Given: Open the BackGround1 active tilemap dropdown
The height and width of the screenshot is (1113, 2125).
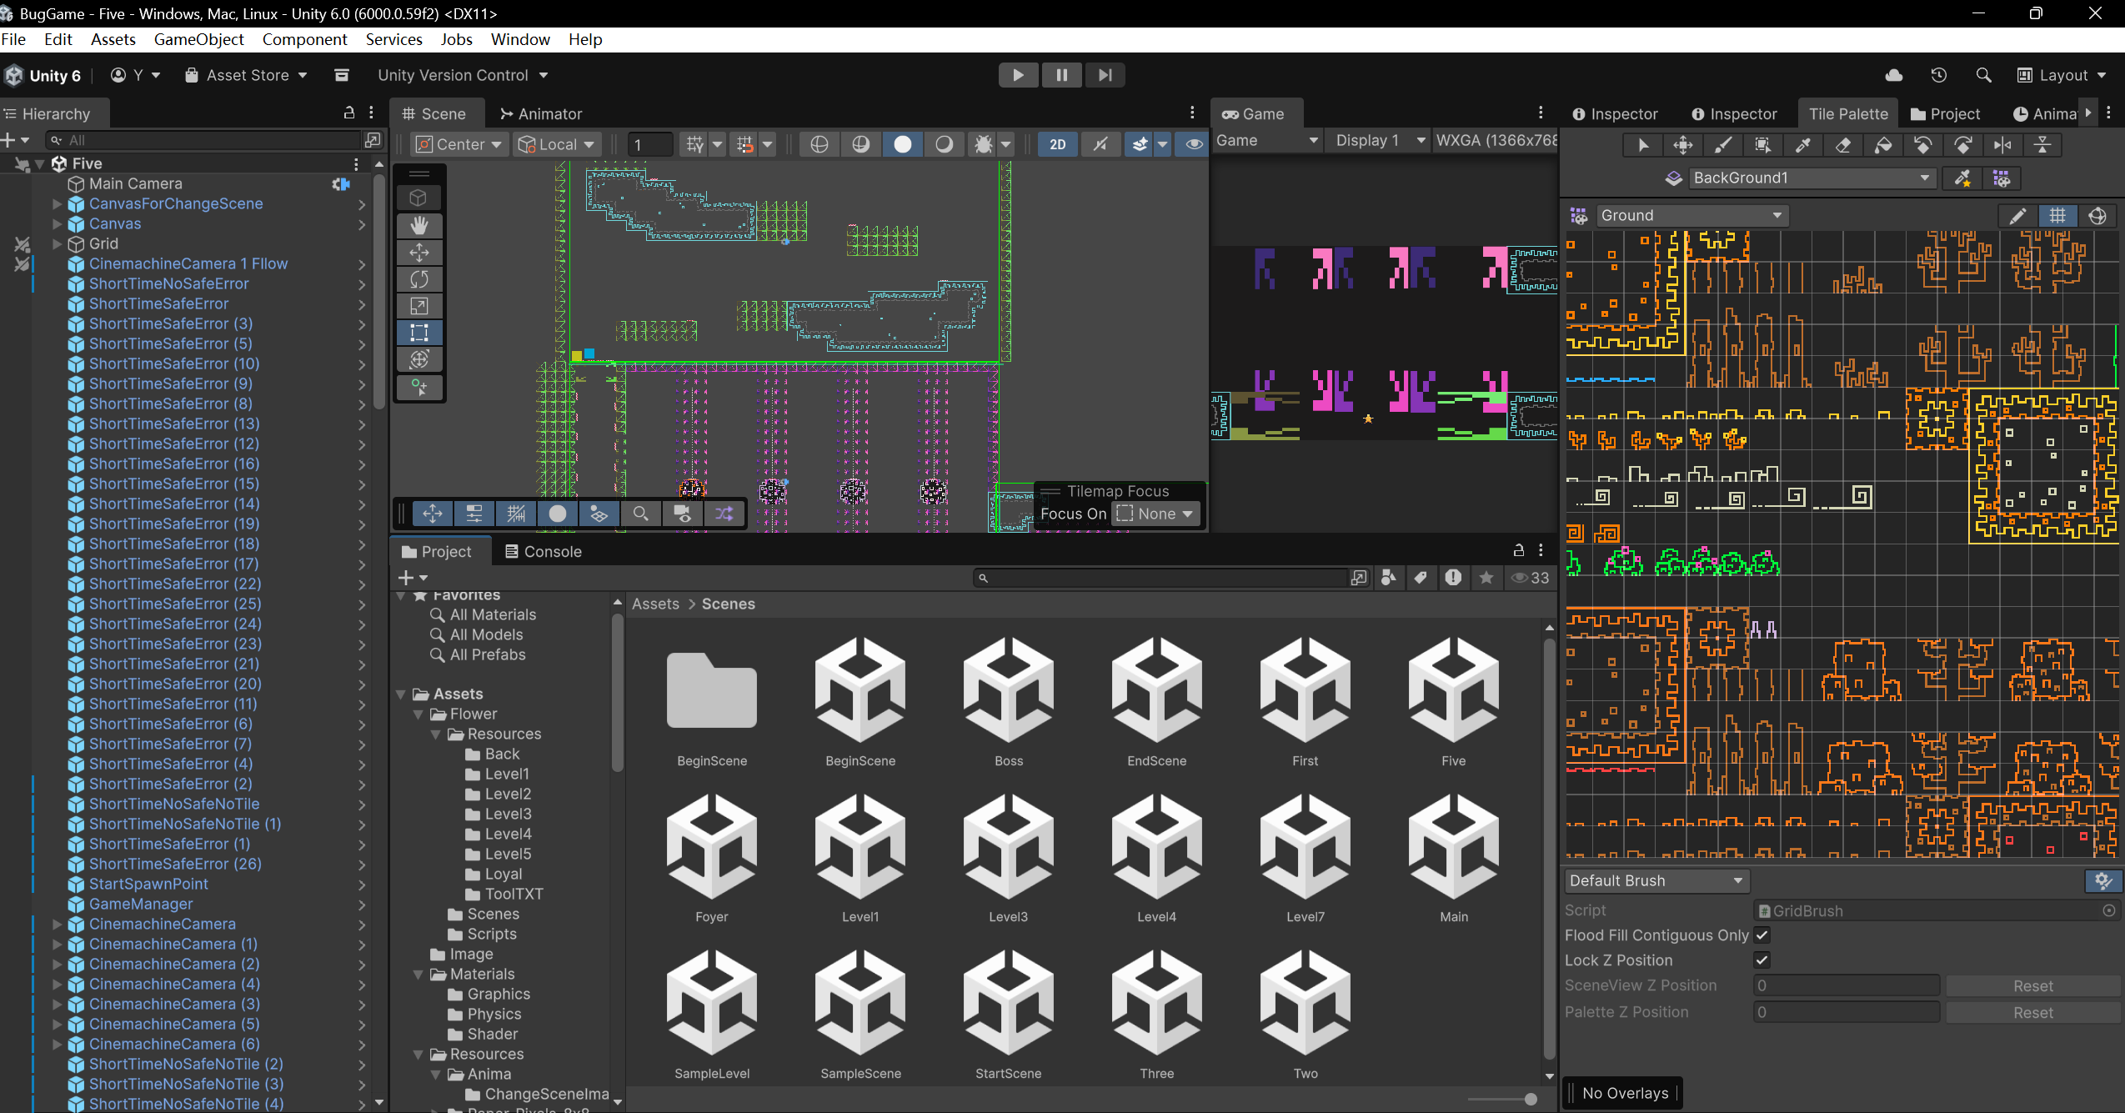Looking at the screenshot, I should [x=1811, y=178].
